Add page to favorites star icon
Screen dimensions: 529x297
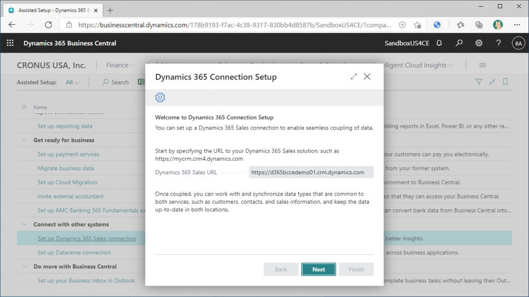417,25
